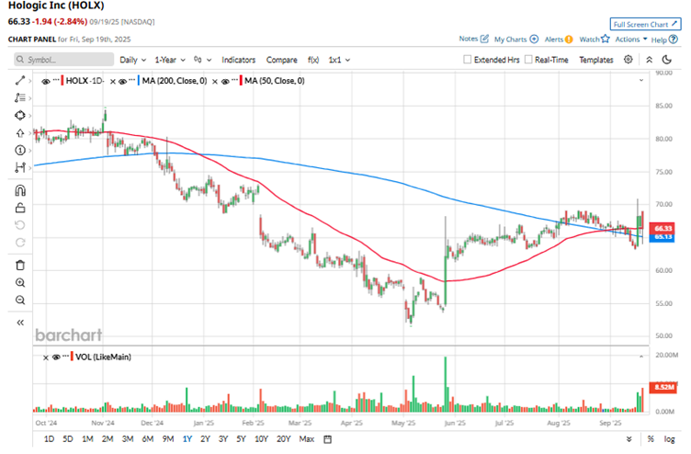This screenshot has height=454, width=691.
Task: Switch to dark mode moon icon
Action: pos(667,60)
